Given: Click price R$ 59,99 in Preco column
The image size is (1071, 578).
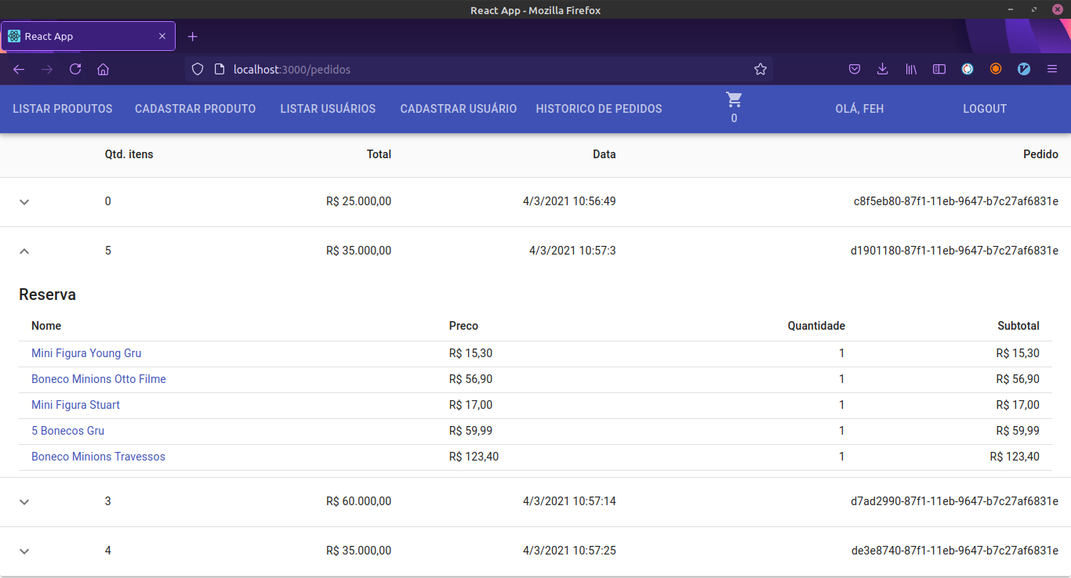Looking at the screenshot, I should point(470,431).
